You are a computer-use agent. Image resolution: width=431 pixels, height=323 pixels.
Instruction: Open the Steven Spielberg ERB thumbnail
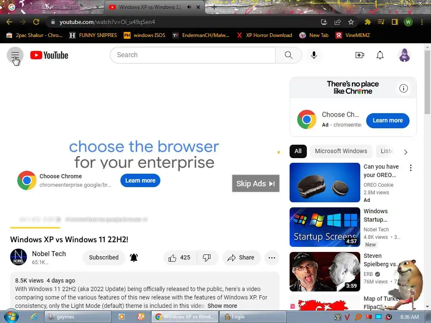pos(325,272)
